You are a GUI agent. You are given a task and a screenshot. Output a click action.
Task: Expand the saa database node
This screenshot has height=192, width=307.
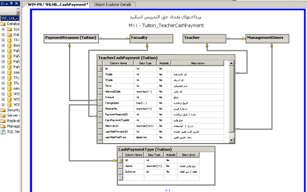3,72
